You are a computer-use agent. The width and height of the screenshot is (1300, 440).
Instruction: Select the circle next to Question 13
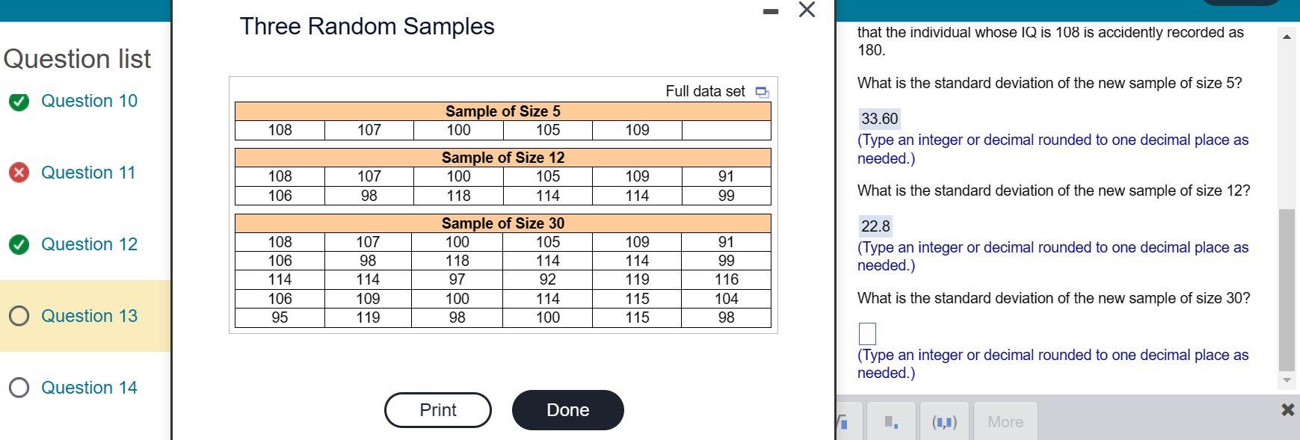point(19,317)
